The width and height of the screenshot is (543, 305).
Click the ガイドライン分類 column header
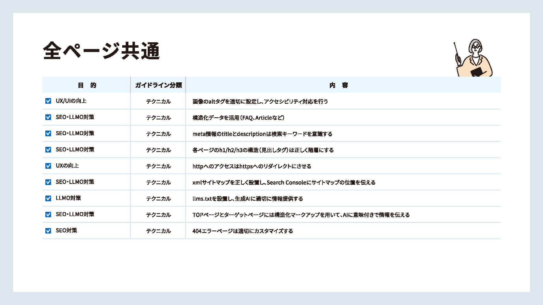click(x=158, y=85)
